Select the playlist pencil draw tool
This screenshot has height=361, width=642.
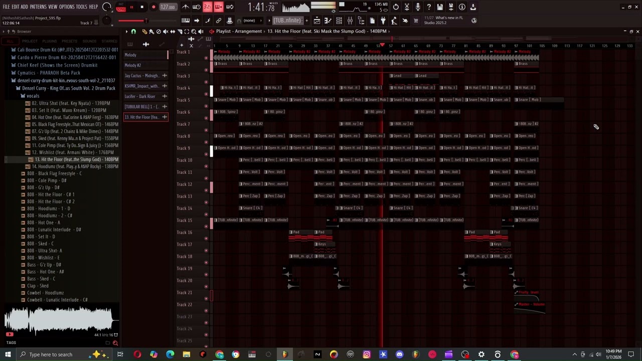[144, 32]
